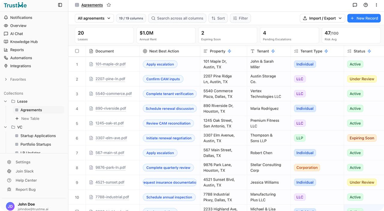
Task: Star the Agreements table as favorite
Action: [x=109, y=5]
